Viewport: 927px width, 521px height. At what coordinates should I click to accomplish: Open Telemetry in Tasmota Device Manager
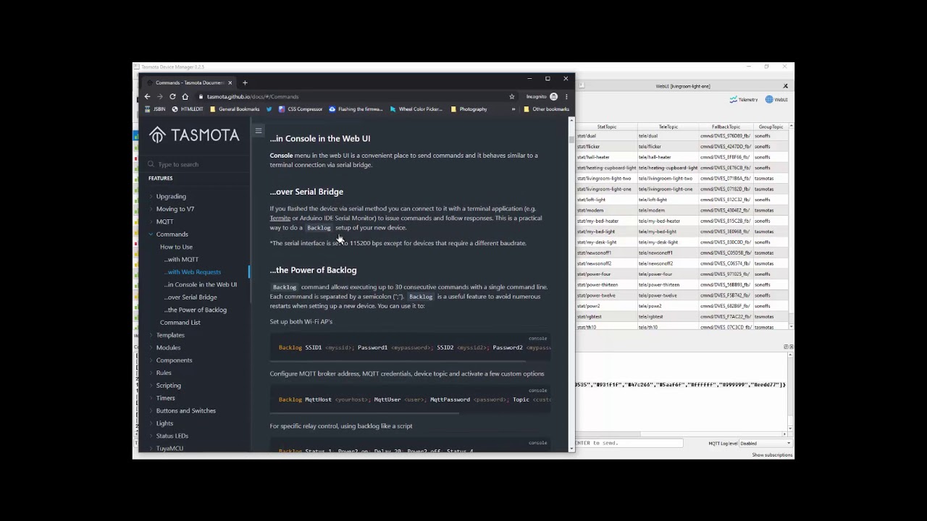744,100
